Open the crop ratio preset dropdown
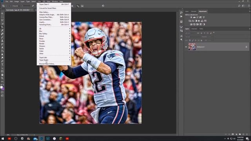This screenshot has height=141, width=251. [15, 6]
